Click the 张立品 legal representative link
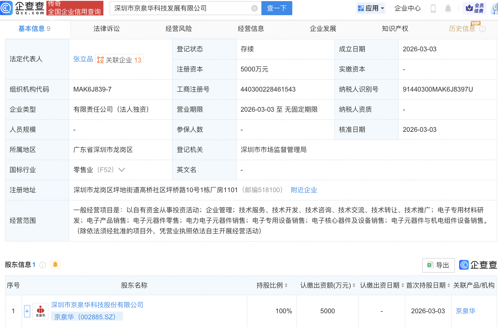498x327 pixels. 83,59
